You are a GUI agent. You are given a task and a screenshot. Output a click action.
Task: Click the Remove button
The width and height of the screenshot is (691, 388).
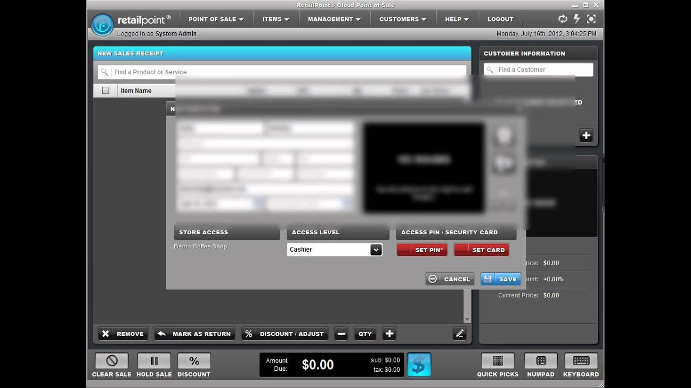123,334
